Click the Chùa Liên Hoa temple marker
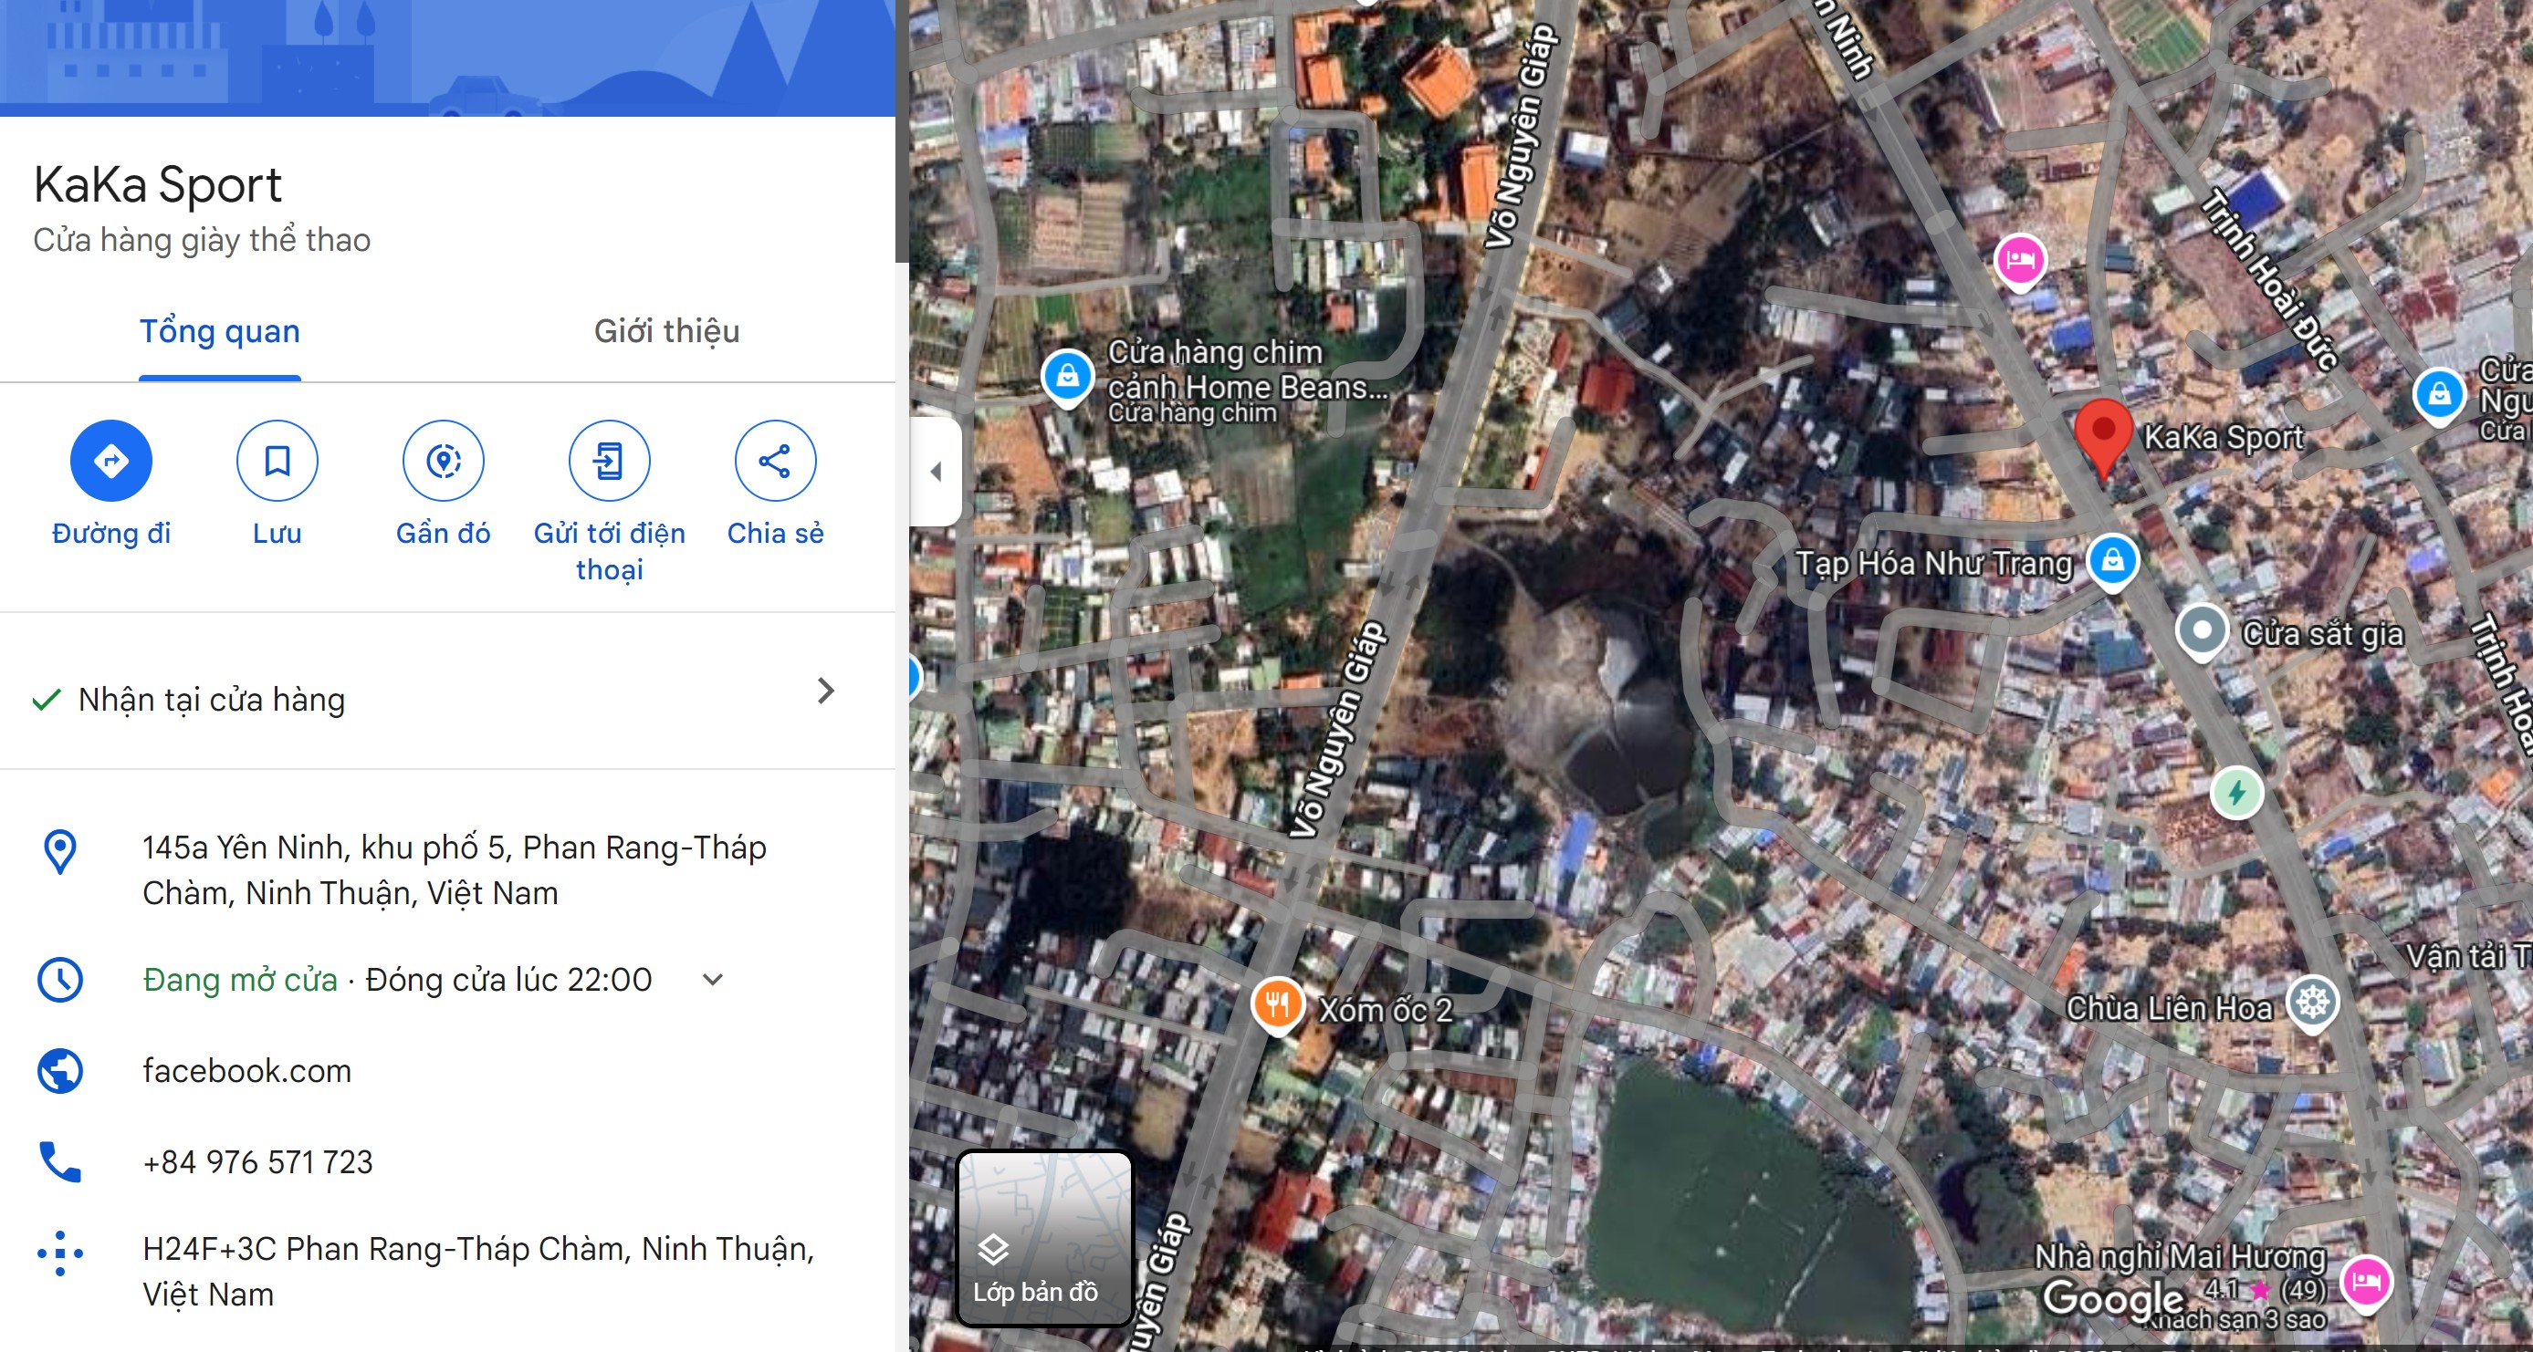This screenshot has width=2533, height=1352. pyautogui.click(x=2313, y=1004)
